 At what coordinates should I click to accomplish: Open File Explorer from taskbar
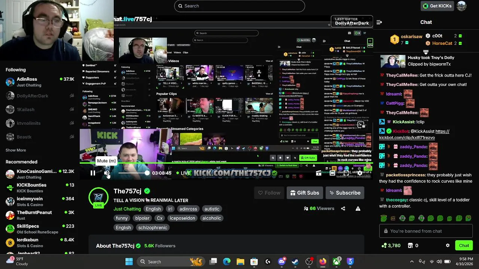point(240,262)
